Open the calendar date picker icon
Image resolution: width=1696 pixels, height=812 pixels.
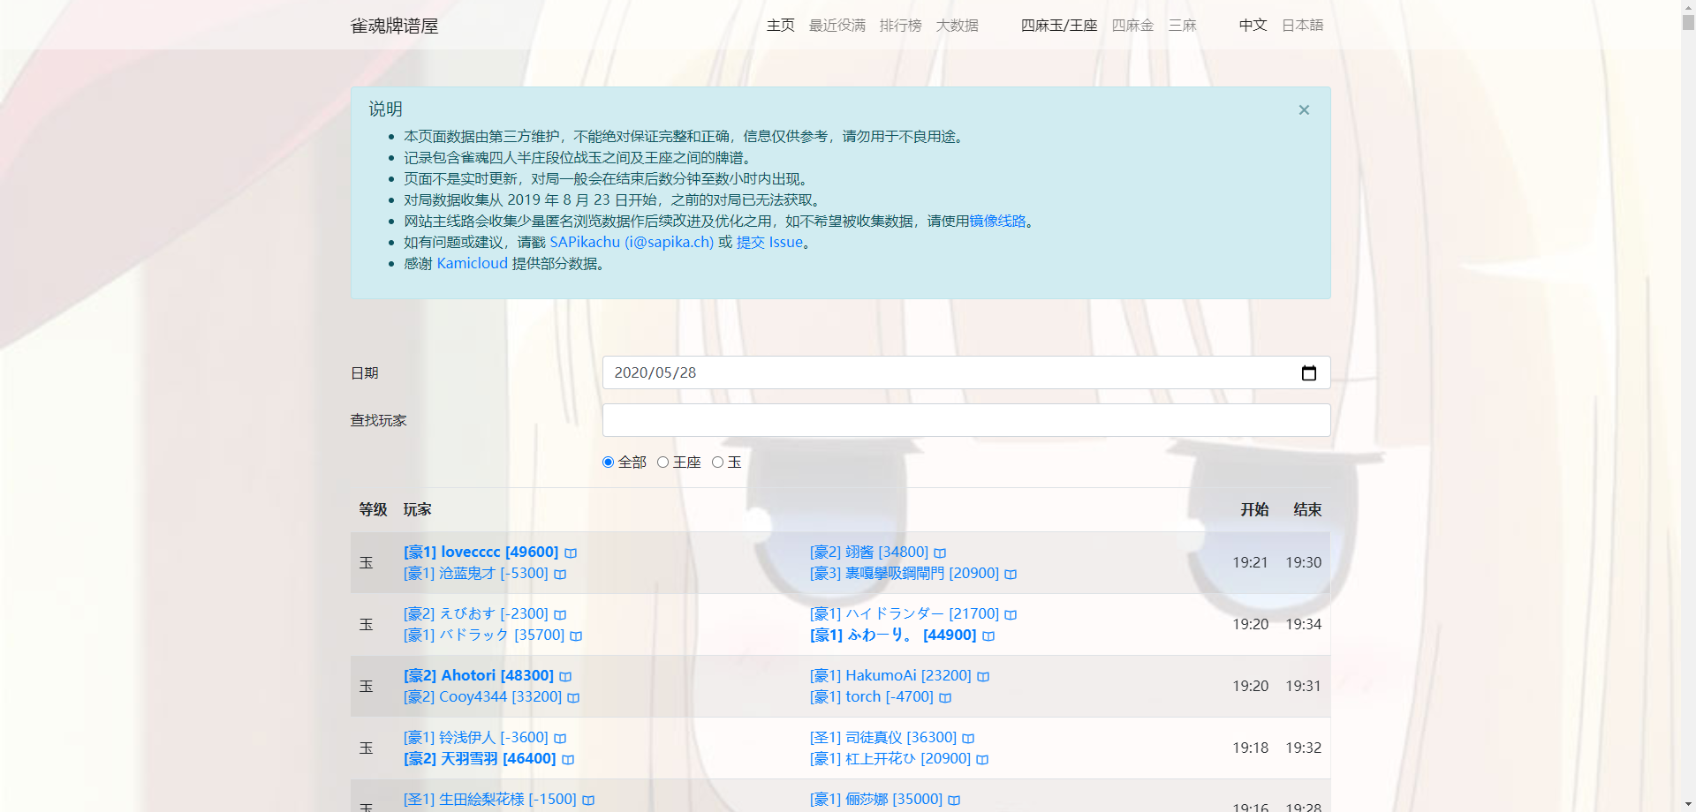(1309, 373)
